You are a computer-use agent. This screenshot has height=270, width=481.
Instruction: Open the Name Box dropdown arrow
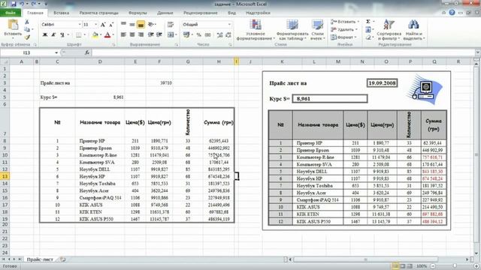pos(56,52)
